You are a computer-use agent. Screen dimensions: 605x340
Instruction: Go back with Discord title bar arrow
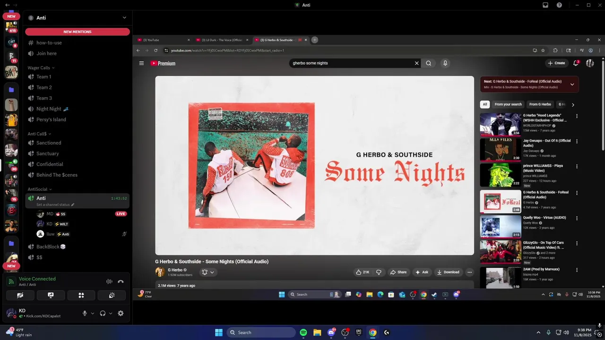[7, 5]
